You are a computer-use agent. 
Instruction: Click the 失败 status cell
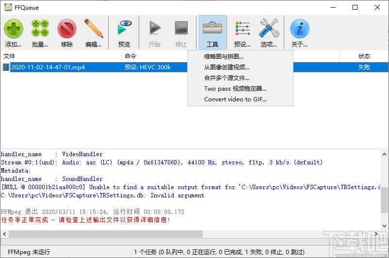(364, 67)
